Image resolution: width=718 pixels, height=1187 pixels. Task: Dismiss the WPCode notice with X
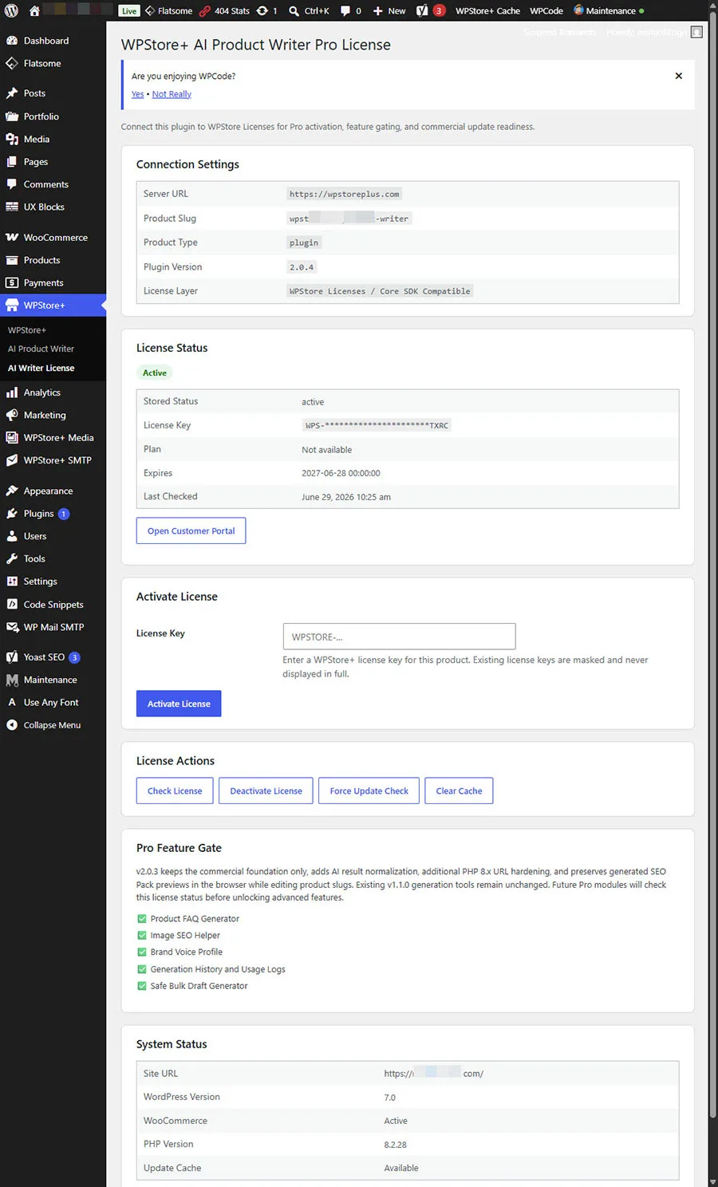(679, 76)
